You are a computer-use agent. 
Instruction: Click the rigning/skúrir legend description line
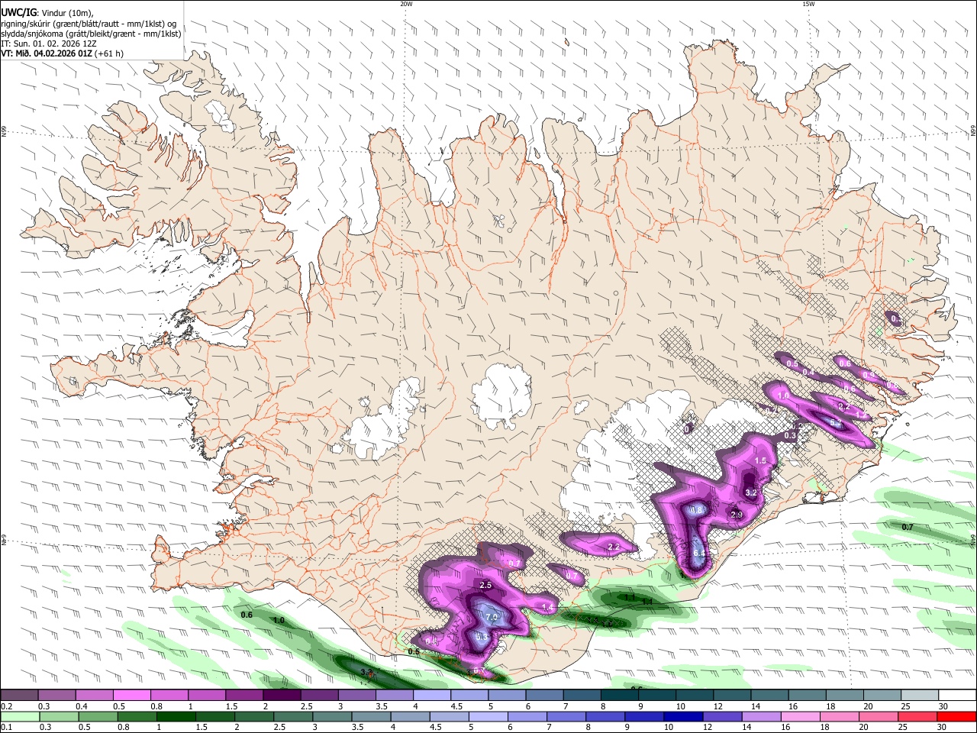click(x=89, y=23)
